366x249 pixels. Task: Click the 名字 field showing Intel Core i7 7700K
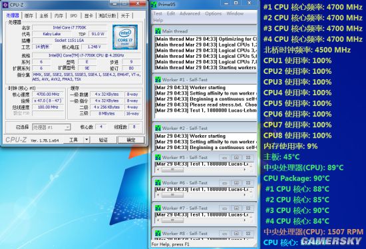click(69, 27)
